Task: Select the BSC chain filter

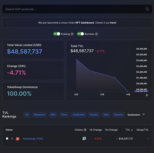Action: click(x=53, y=115)
